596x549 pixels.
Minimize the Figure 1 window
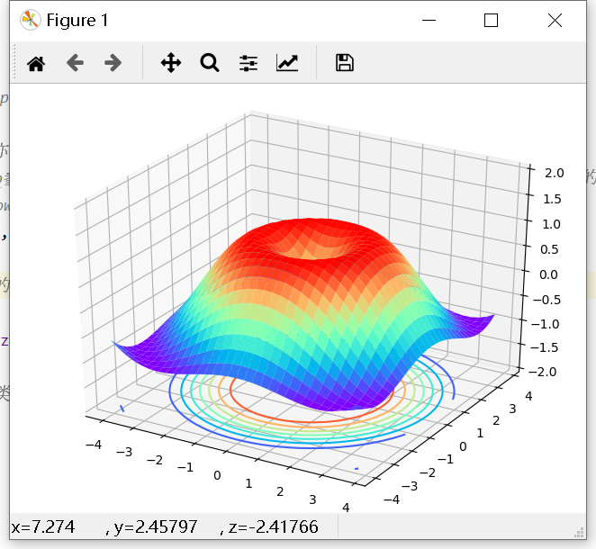coord(429,20)
